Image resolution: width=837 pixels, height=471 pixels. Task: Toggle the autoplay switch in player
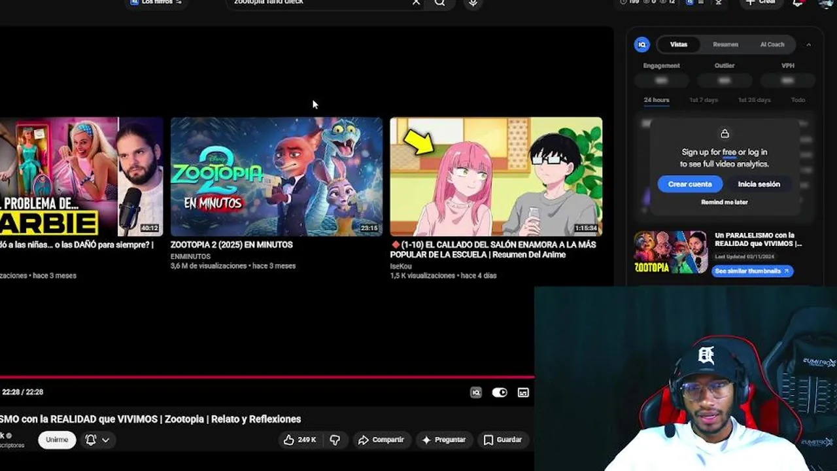[x=500, y=392]
